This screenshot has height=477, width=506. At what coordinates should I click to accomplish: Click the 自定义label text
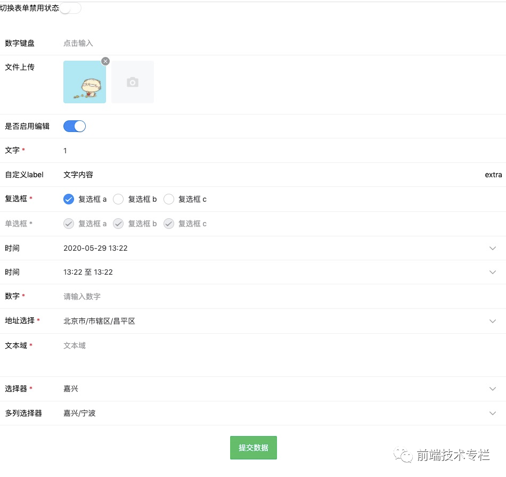(24, 175)
